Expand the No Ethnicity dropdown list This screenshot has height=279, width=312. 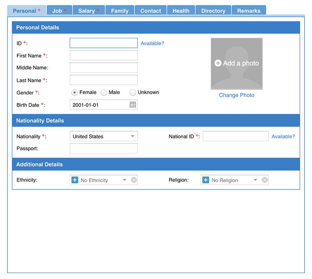click(x=124, y=180)
